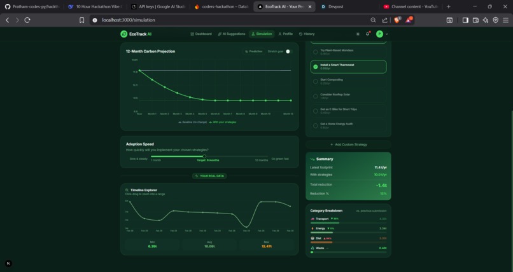Click the Timeline Explorer magnifier icon
This screenshot has width=513, height=272.
(x=127, y=190)
